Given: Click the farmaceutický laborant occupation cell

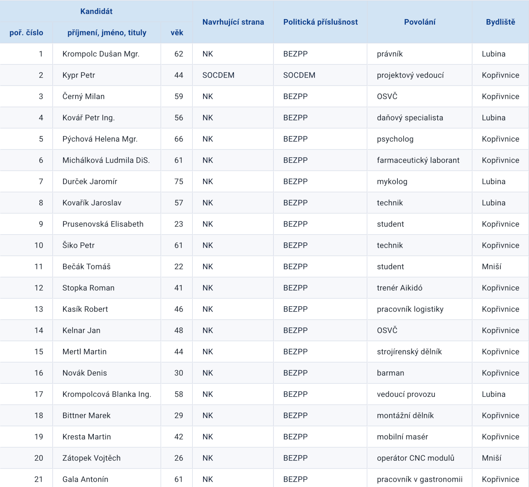Looking at the screenshot, I should tap(418, 160).
